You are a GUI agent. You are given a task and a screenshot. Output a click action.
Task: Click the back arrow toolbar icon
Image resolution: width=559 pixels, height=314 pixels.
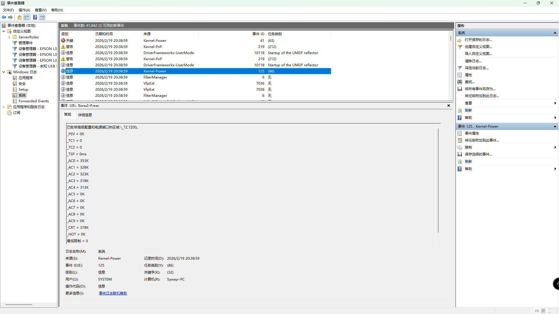coord(4,17)
